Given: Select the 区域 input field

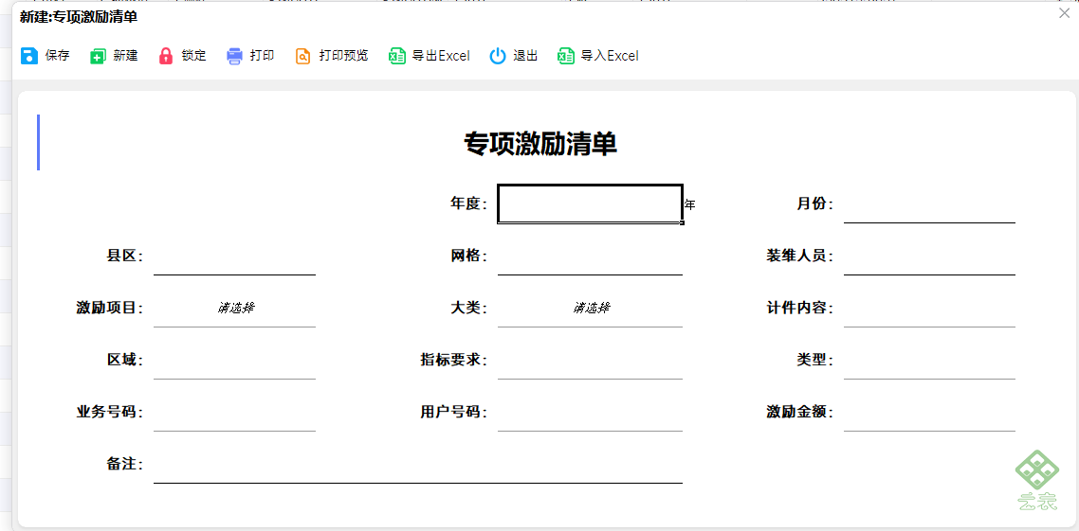Looking at the screenshot, I should pos(234,360).
